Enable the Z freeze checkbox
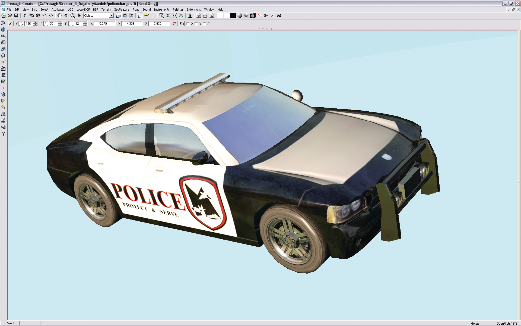Viewport: 521px width, 326px height. (204, 24)
